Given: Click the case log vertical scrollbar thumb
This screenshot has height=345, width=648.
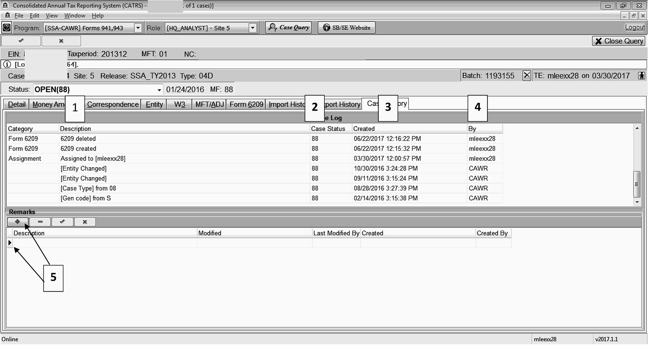Looking at the screenshot, I should click(x=636, y=184).
